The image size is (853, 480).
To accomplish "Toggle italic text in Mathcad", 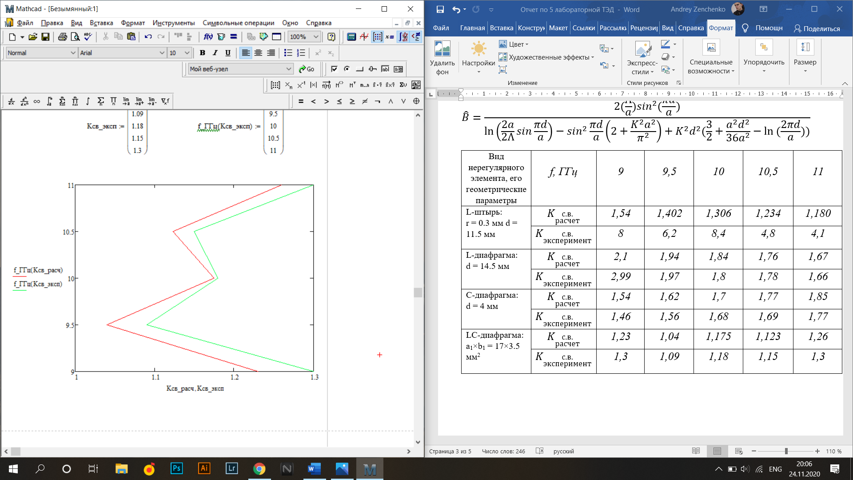I will coord(215,53).
